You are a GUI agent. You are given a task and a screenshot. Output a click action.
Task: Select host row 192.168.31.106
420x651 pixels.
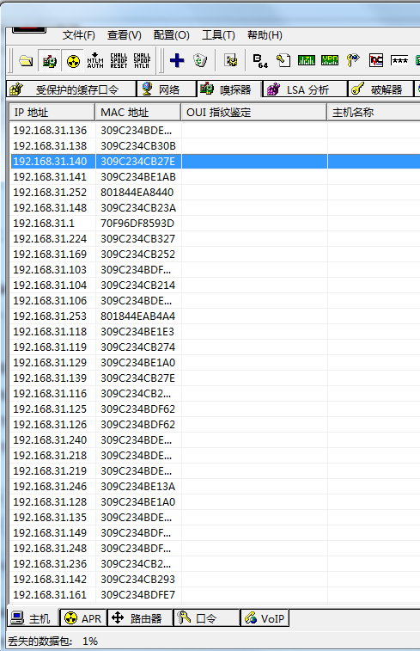pyautogui.click(x=215, y=301)
